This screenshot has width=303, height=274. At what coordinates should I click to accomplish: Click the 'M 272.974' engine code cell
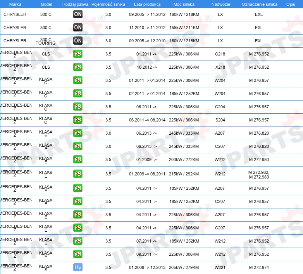click(259, 267)
